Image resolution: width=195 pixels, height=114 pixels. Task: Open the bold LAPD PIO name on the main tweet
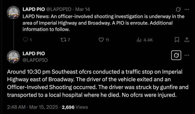coord(34,53)
